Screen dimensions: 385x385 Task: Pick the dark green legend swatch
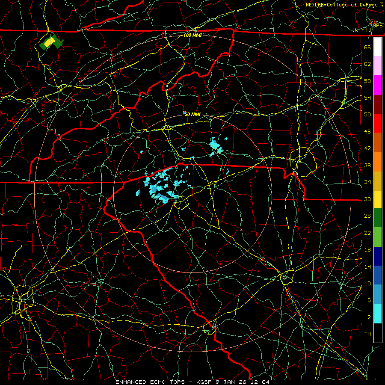(x=378, y=218)
